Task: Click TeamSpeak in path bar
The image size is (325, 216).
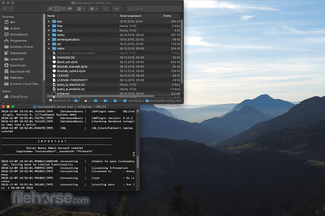Action: coord(133,101)
